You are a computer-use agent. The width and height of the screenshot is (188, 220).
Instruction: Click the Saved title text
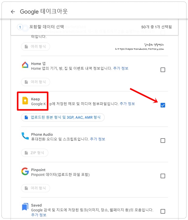click(36, 205)
